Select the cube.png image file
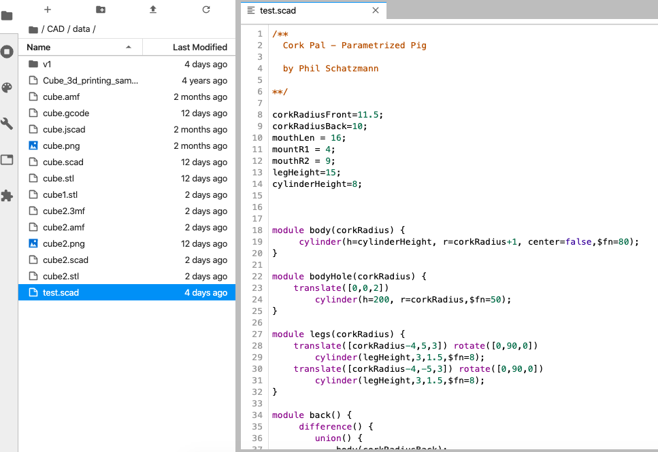 coord(127,146)
